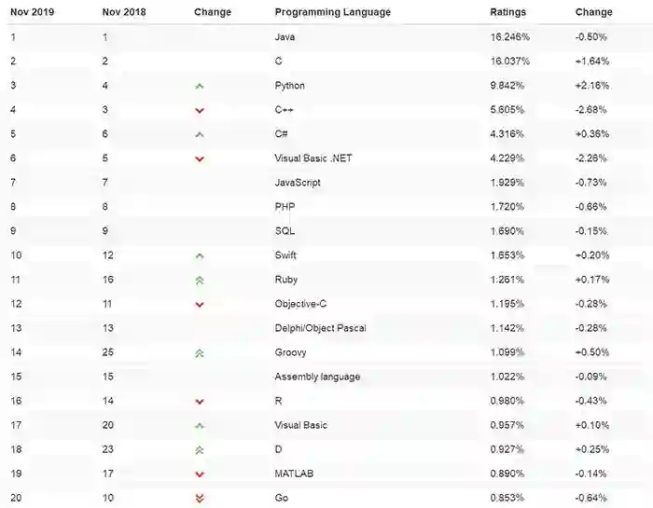Click the green up arrow beside Swift
Screen dimensions: 653x508
coord(200,255)
